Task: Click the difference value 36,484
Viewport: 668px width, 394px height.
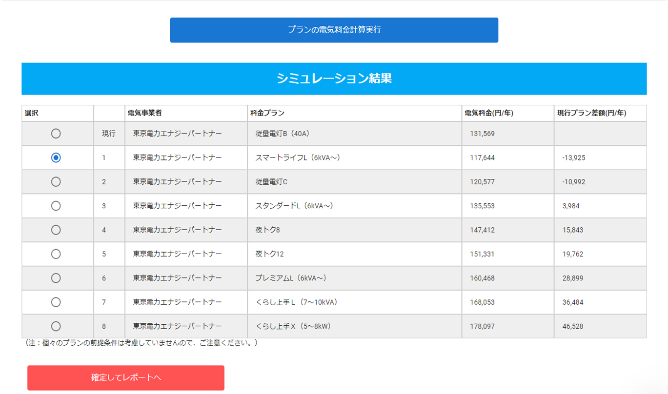Action: tap(573, 302)
